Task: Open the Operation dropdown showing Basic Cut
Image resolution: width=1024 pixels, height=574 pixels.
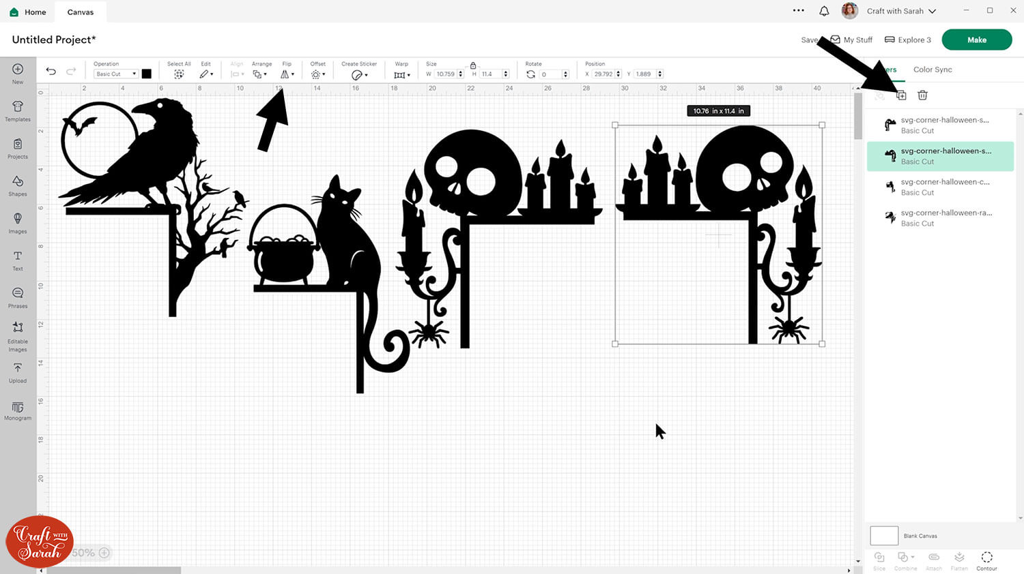Action: [116, 74]
